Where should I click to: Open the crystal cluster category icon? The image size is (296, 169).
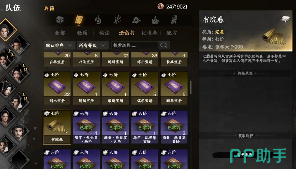155,20
